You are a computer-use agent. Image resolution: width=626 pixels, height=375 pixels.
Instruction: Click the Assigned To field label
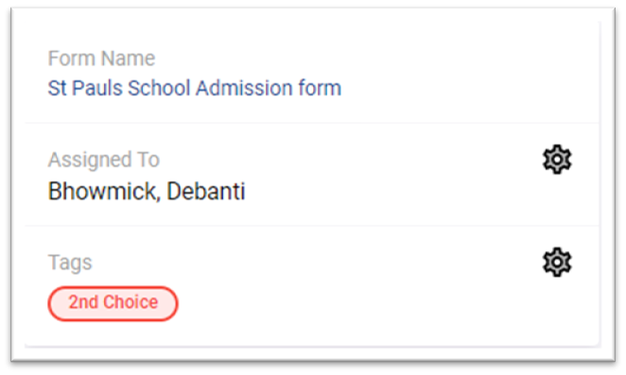(104, 160)
